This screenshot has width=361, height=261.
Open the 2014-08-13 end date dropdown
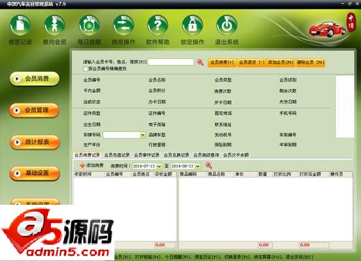point(198,166)
